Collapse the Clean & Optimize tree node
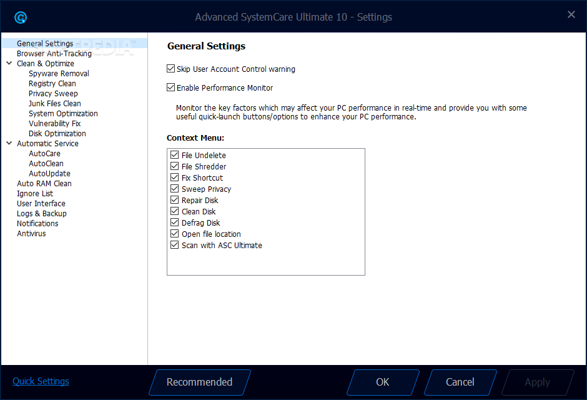 9,63
